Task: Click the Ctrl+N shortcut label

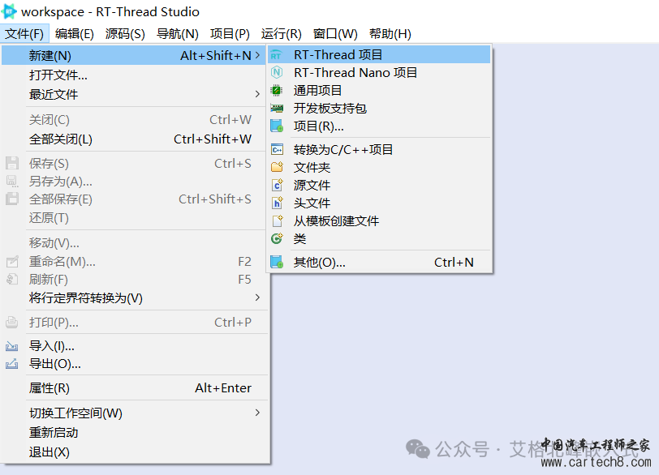Action: click(454, 263)
